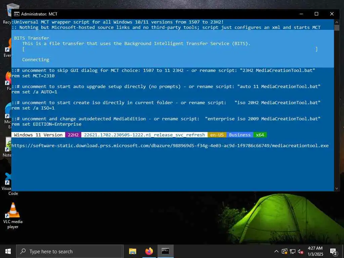Click the mediacreationtool.exe download URL
Image resolution: width=344 pixels, height=258 pixels.
pos(170,146)
